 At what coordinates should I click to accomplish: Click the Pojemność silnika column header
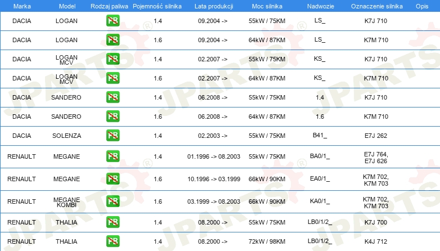tap(157, 6)
